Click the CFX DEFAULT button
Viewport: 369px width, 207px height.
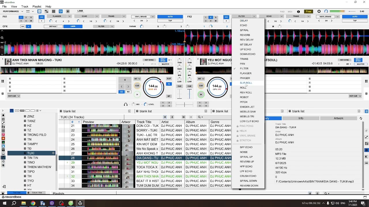[53, 26]
